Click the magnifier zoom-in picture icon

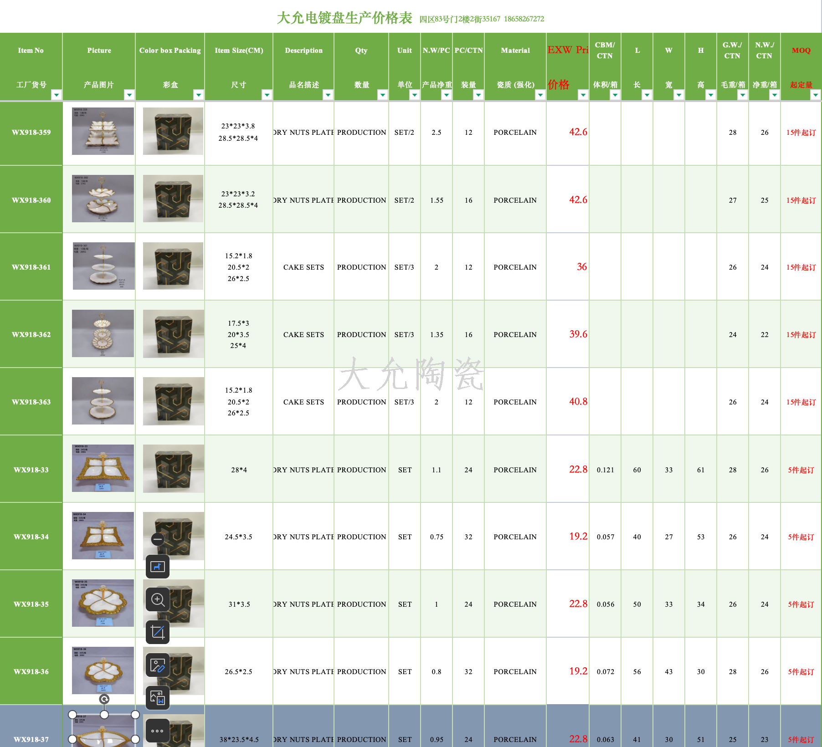pyautogui.click(x=158, y=599)
